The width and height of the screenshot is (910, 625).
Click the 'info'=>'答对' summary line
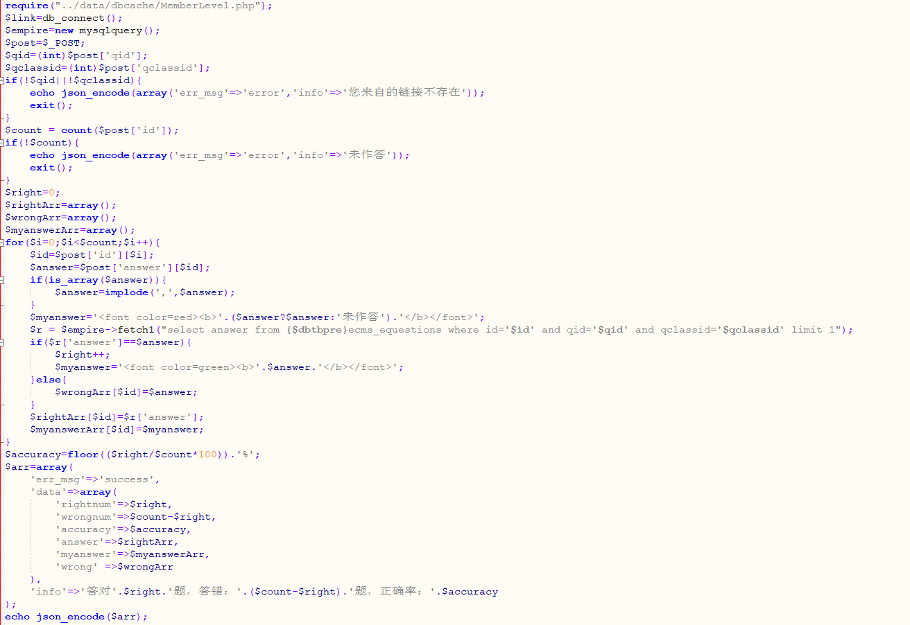click(x=264, y=592)
